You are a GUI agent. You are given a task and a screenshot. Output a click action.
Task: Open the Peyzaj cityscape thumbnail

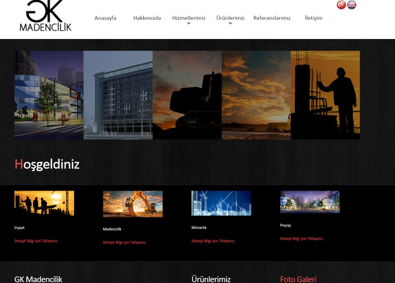point(310,202)
